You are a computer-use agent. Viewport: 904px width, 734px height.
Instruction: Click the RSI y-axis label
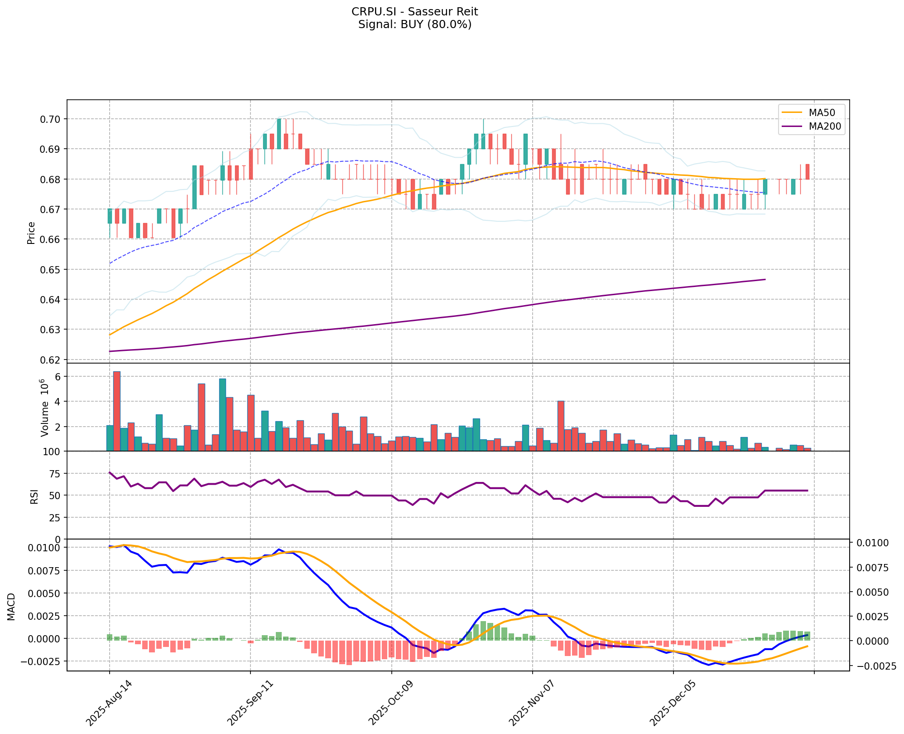(x=34, y=496)
